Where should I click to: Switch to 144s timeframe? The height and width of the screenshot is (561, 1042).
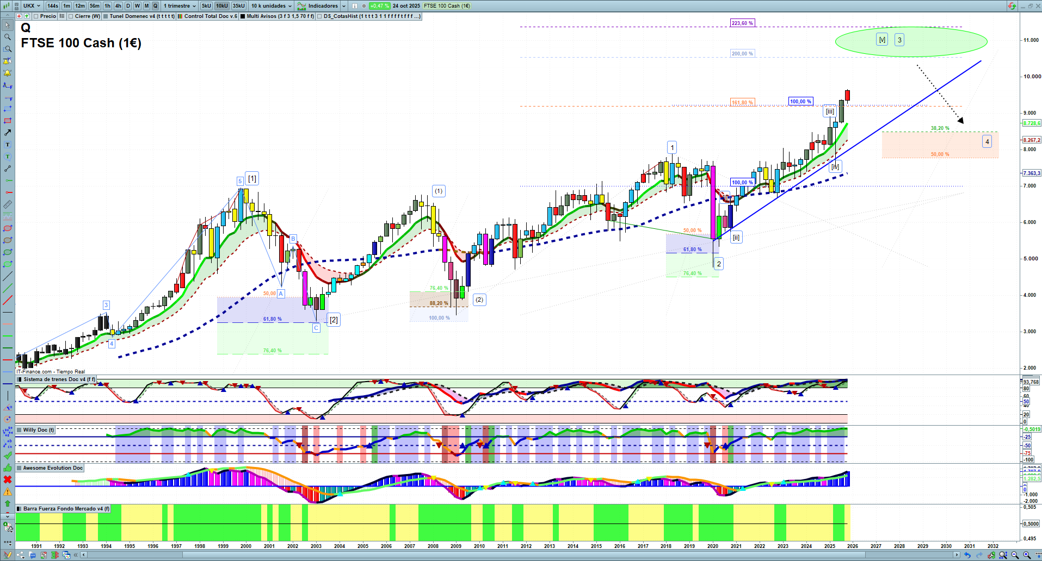53,6
